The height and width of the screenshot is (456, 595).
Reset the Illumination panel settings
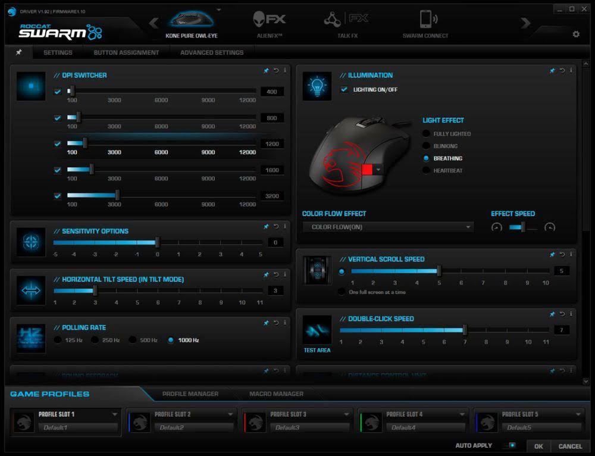click(x=562, y=70)
